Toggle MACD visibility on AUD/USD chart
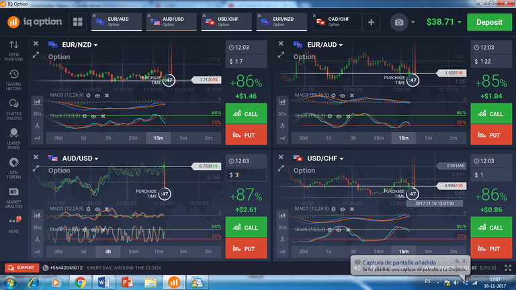Viewport: 516px width, 290px height. (97, 209)
